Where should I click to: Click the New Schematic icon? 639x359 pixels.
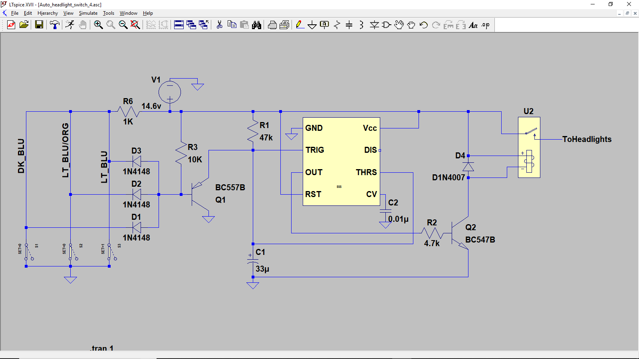tap(11, 25)
